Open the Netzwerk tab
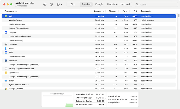 (x=125, y=4)
